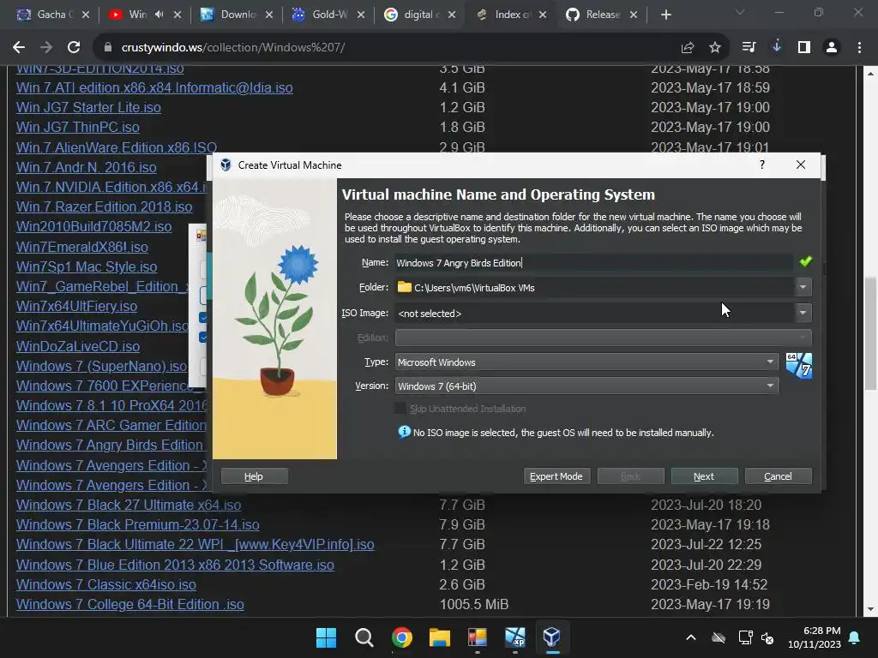Open Win7Sp1 Mac Style.iso link
The image size is (878, 658).
pyautogui.click(x=87, y=267)
